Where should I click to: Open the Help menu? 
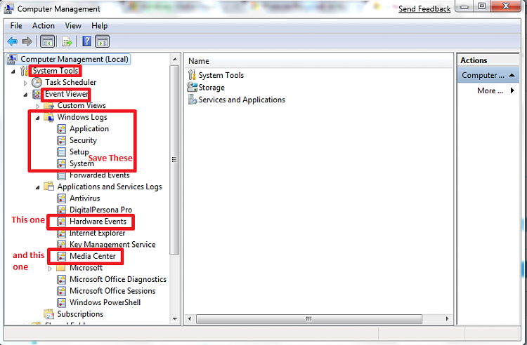coord(100,26)
